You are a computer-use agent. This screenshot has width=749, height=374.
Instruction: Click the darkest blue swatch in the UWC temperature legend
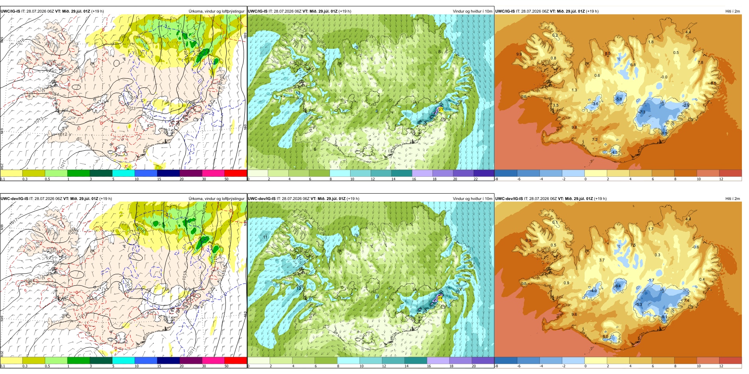(x=506, y=173)
